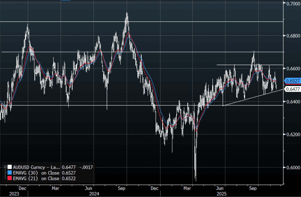This screenshot has height=197, width=301.
Task: Collapse the legend tree expander box
Action: click(x=5, y=167)
